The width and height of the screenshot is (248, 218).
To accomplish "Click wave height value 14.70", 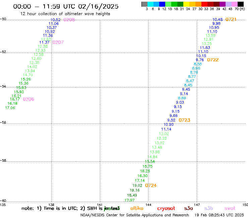I will pyautogui.click(x=28, y=75).
